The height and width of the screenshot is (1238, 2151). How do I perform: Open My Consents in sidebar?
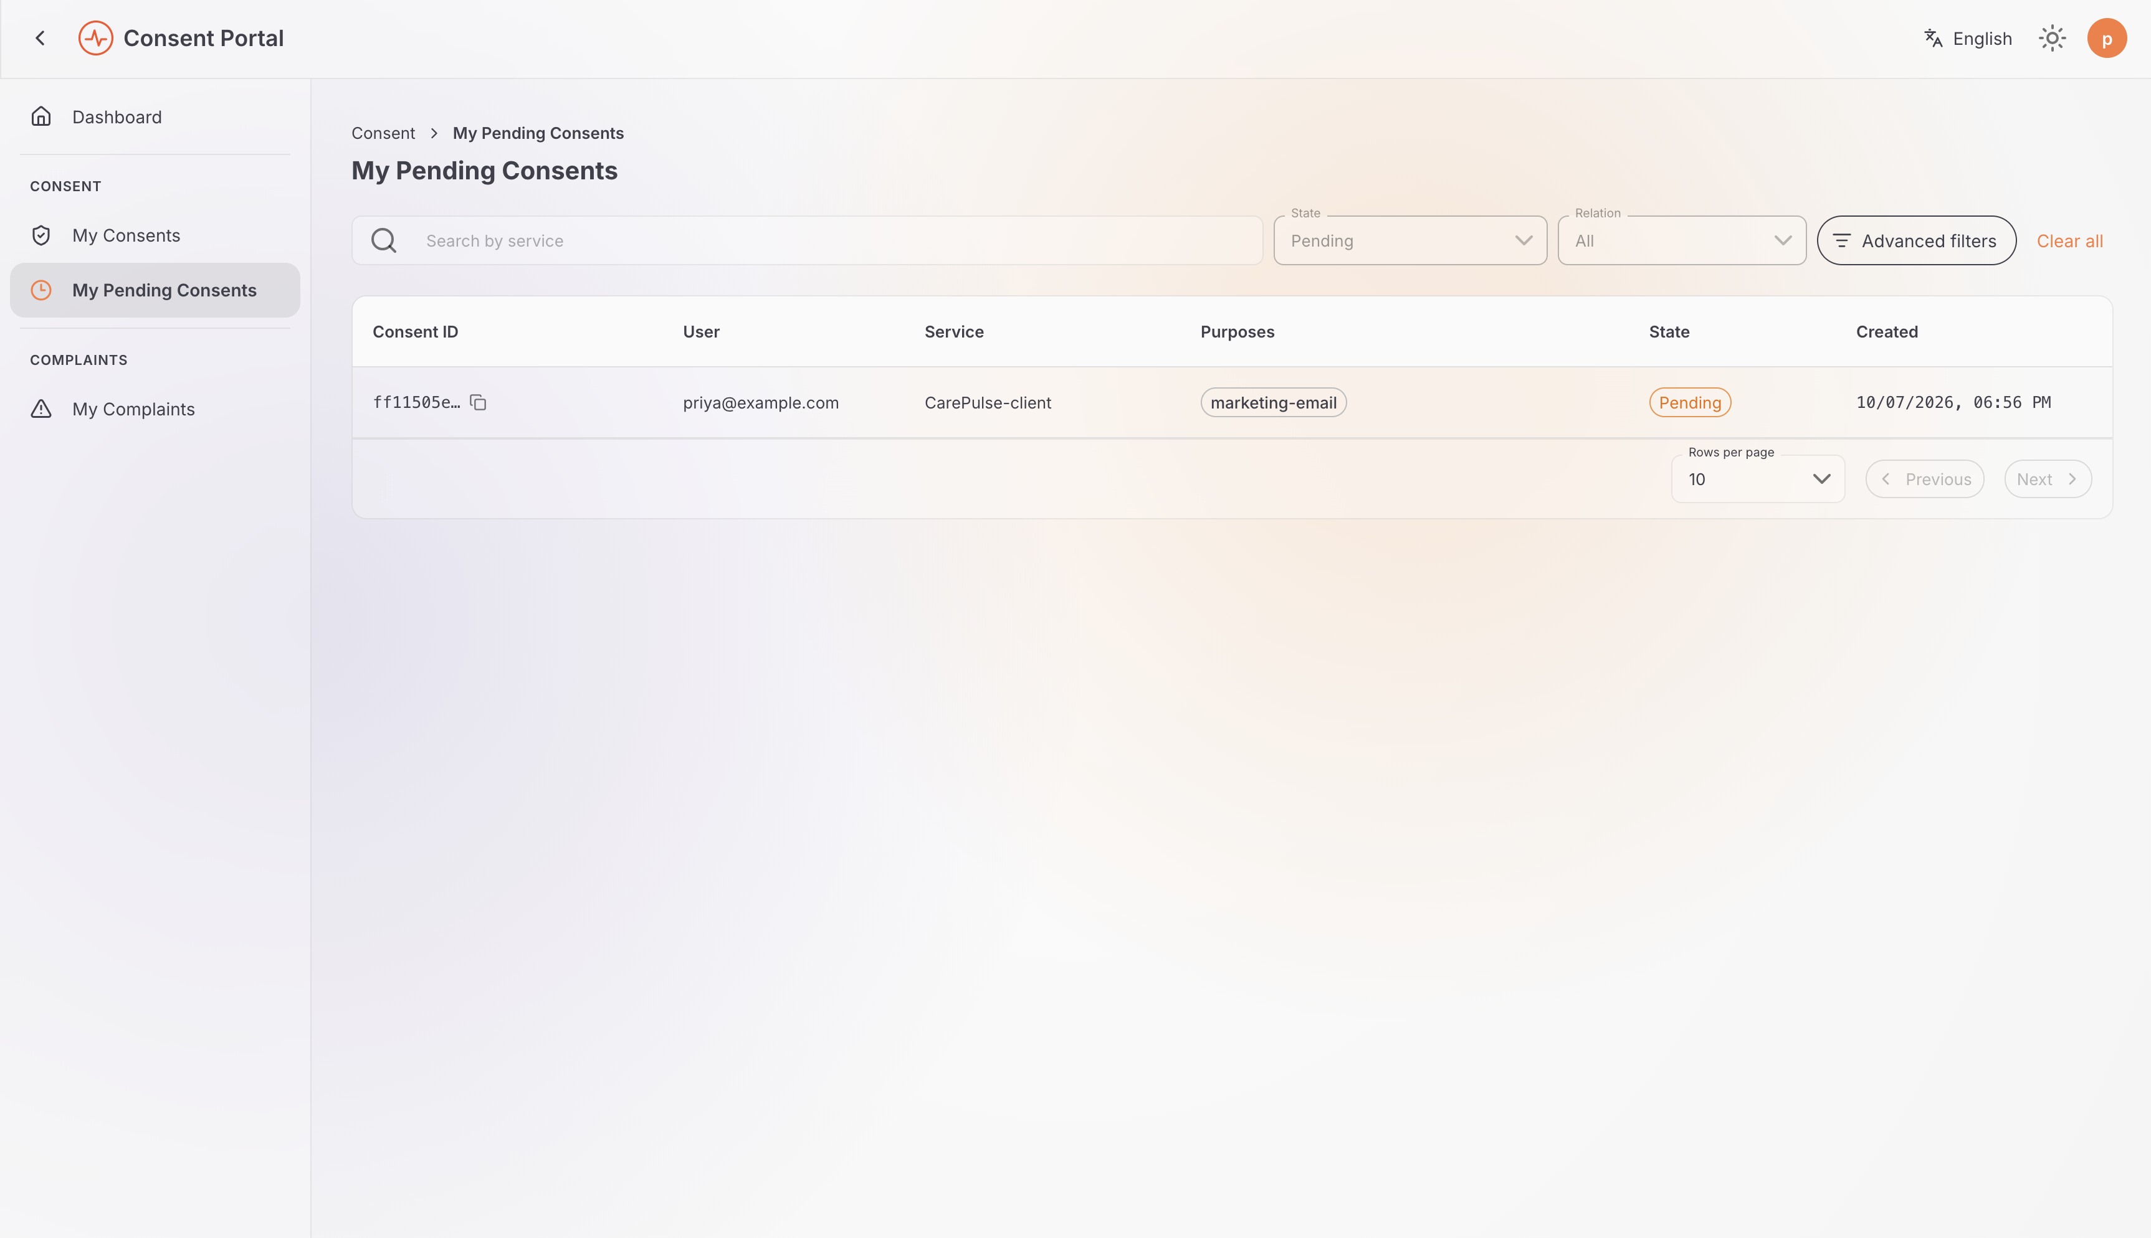(x=155, y=235)
